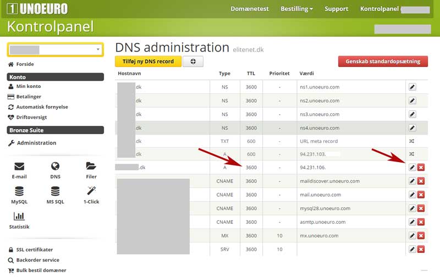440x277 pixels.
Task: Edit the ns4.unoeuro.com NS record
Action: 412,128
